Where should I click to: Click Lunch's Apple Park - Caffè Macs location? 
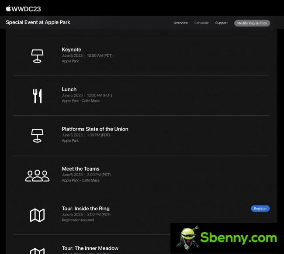(80, 101)
